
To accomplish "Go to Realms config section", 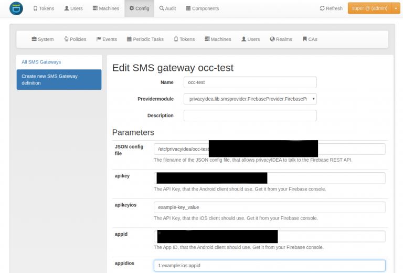I will 281,39.
